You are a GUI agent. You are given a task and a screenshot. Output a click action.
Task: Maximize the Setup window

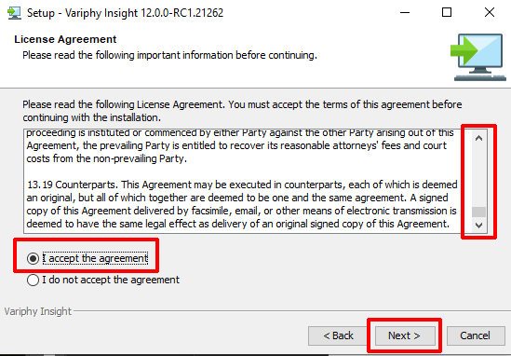447,13
